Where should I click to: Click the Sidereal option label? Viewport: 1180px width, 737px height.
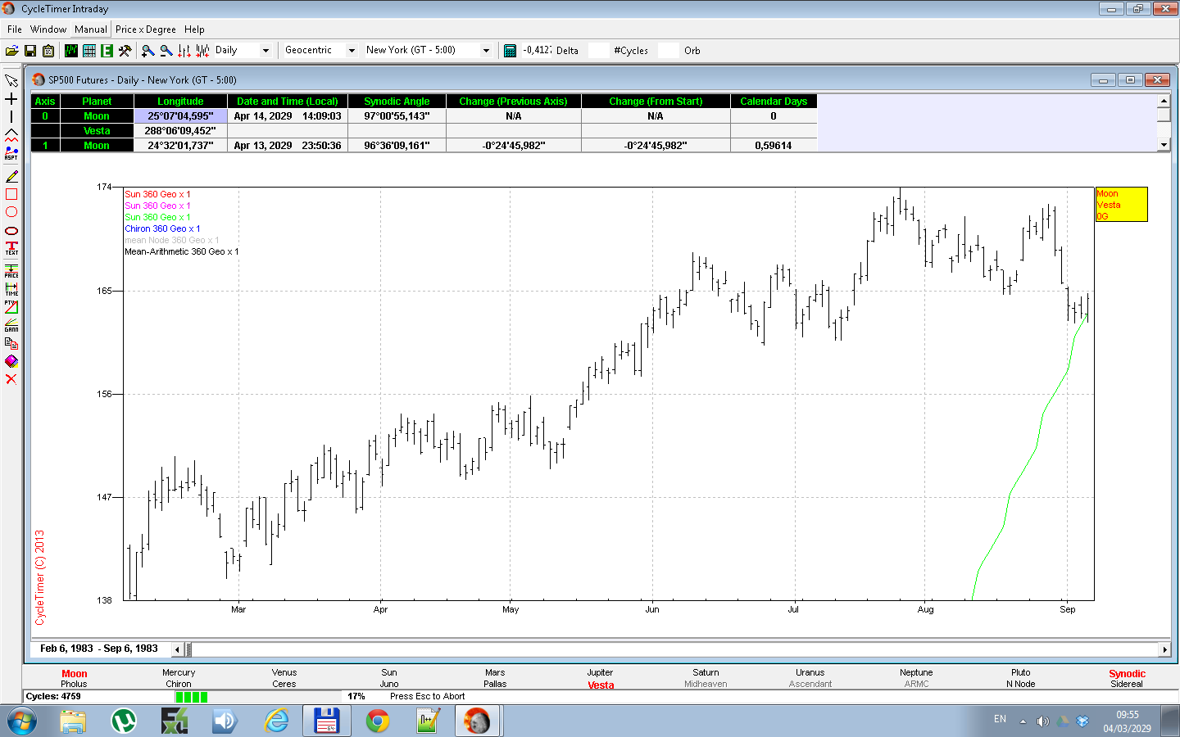coord(1127,685)
